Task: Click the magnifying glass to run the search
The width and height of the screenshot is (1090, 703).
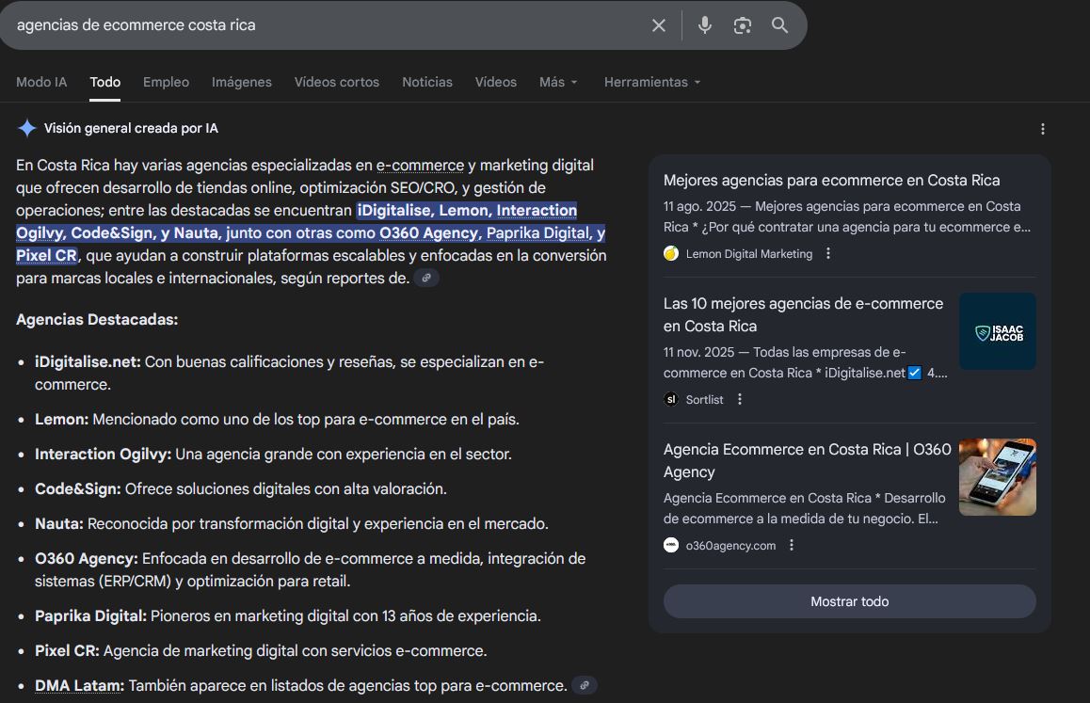Action: click(779, 25)
